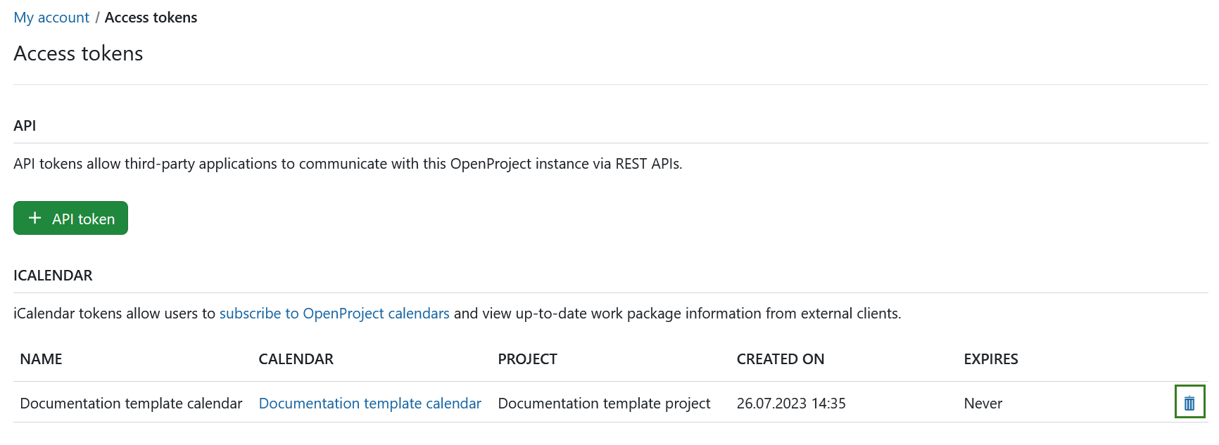
Task: Click the API tokens description text
Action: click(x=348, y=164)
